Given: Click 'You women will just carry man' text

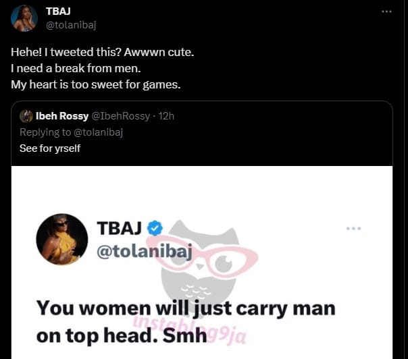Looking at the screenshot, I should (186, 308).
